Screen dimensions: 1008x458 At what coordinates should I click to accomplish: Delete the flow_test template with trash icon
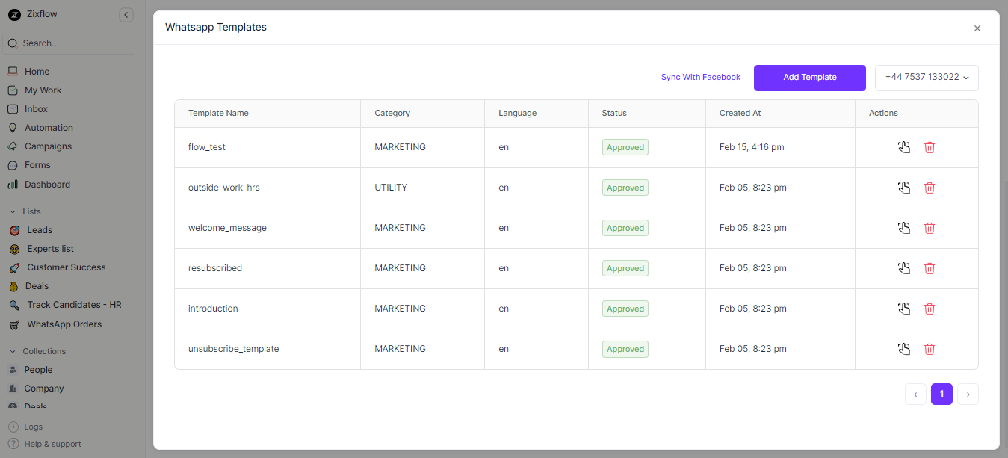click(930, 147)
